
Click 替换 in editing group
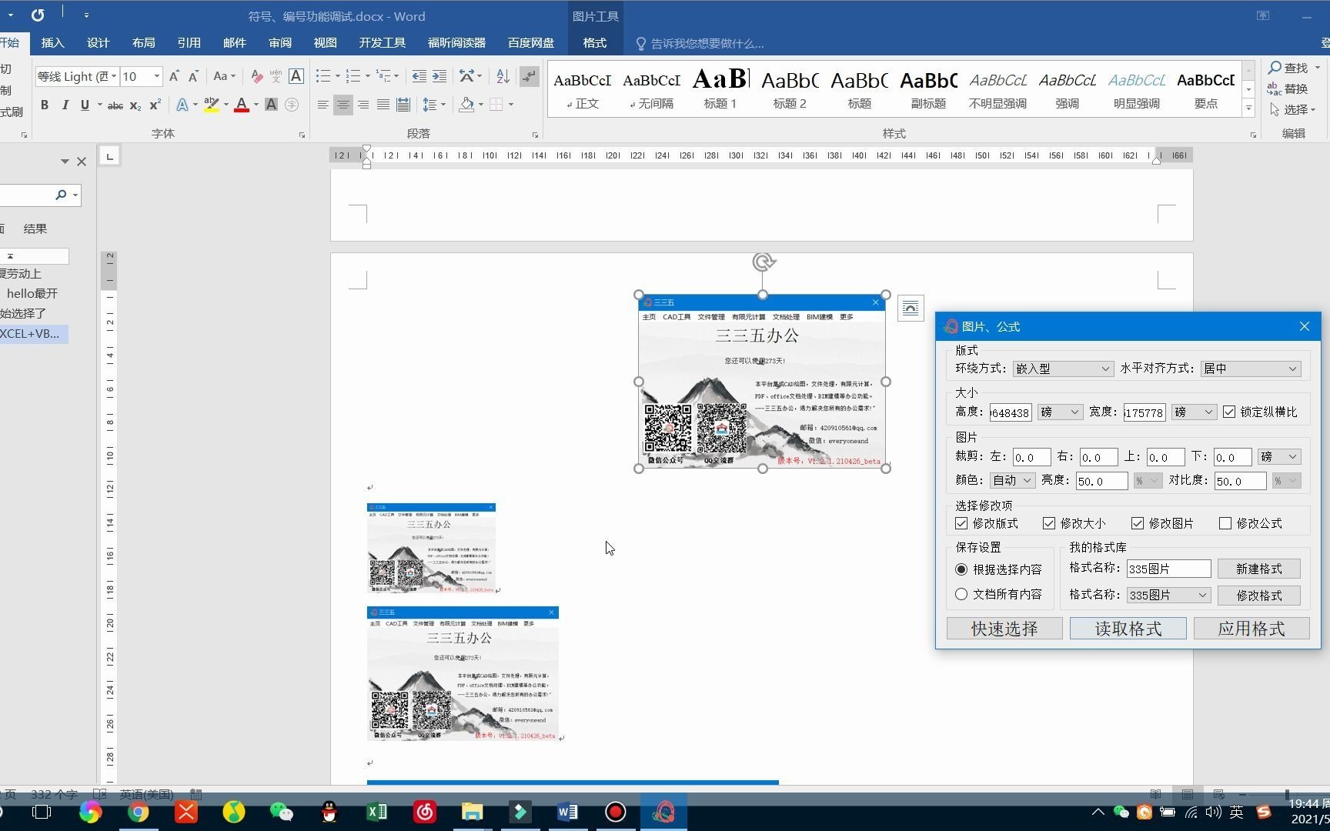point(1288,89)
